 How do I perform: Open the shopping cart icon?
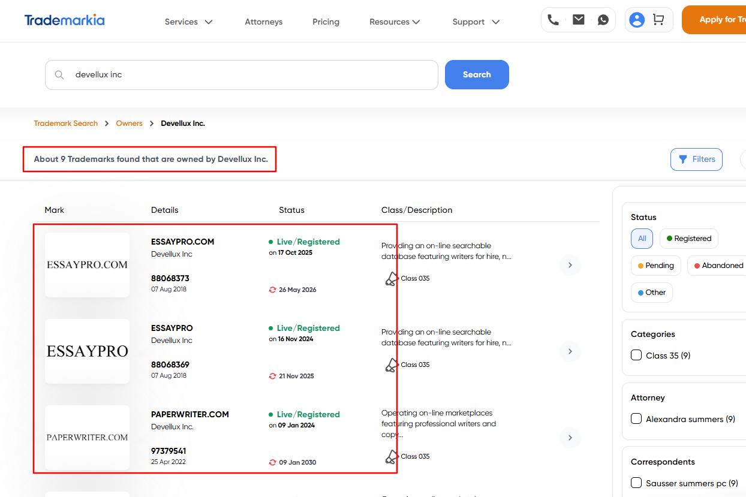click(x=658, y=20)
